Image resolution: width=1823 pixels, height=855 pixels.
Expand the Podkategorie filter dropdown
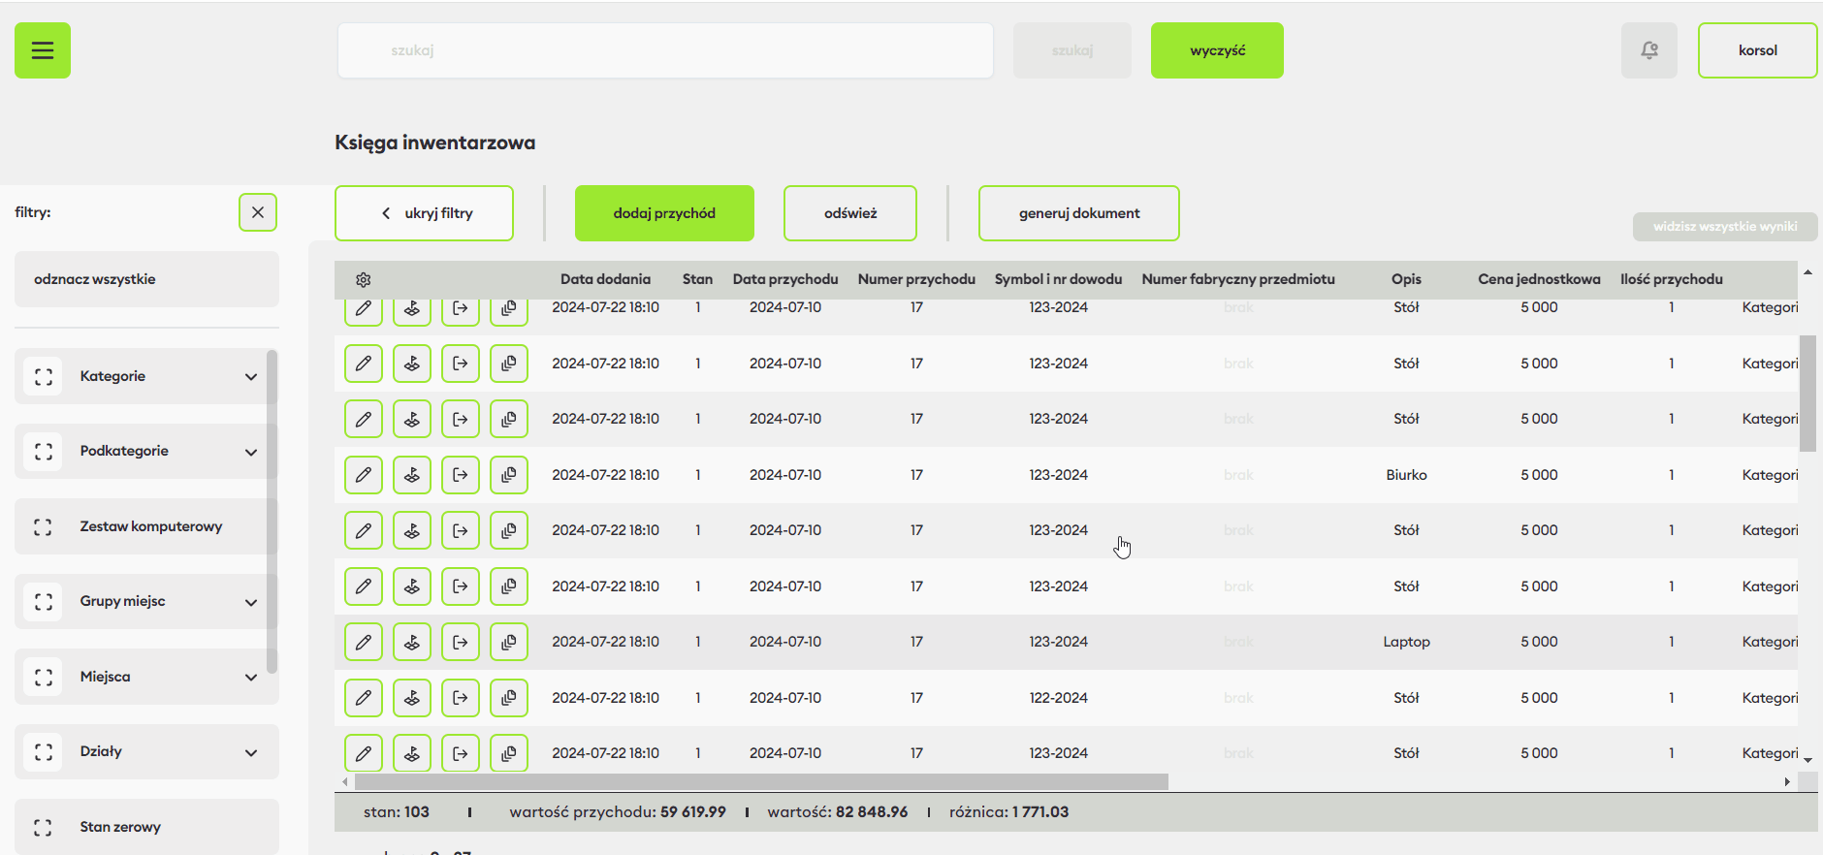[251, 452]
